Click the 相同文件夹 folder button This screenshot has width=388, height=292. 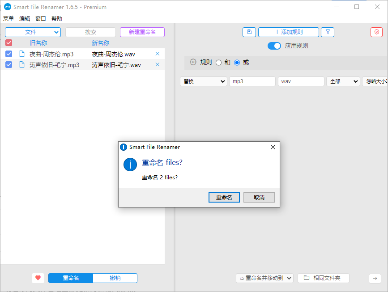click(x=324, y=278)
